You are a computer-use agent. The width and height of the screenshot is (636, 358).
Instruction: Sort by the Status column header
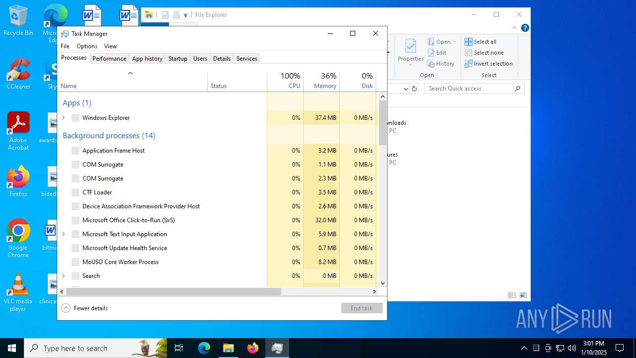click(237, 82)
